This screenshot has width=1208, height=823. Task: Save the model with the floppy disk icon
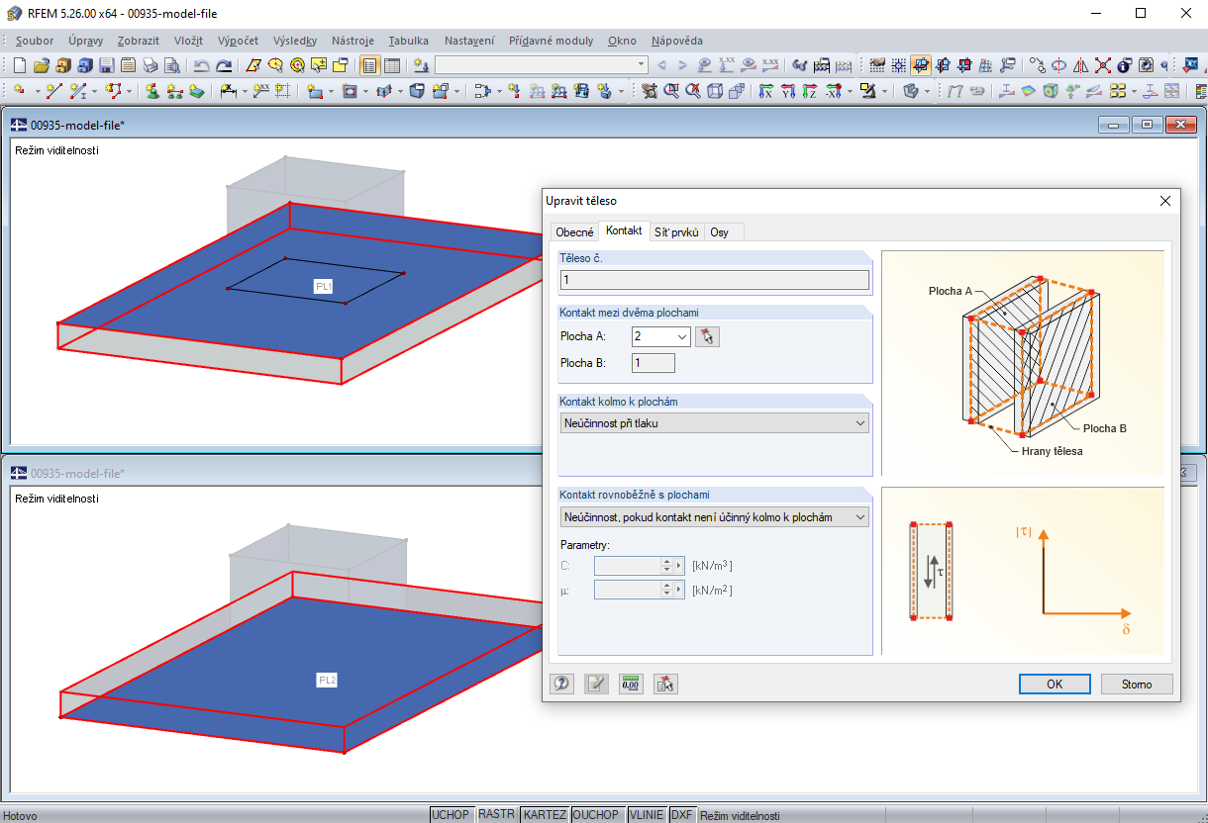[107, 66]
